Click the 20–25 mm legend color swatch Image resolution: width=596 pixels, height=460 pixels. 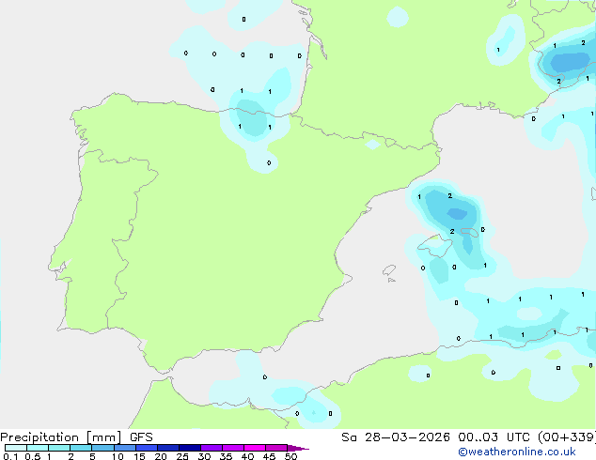click(x=167, y=448)
